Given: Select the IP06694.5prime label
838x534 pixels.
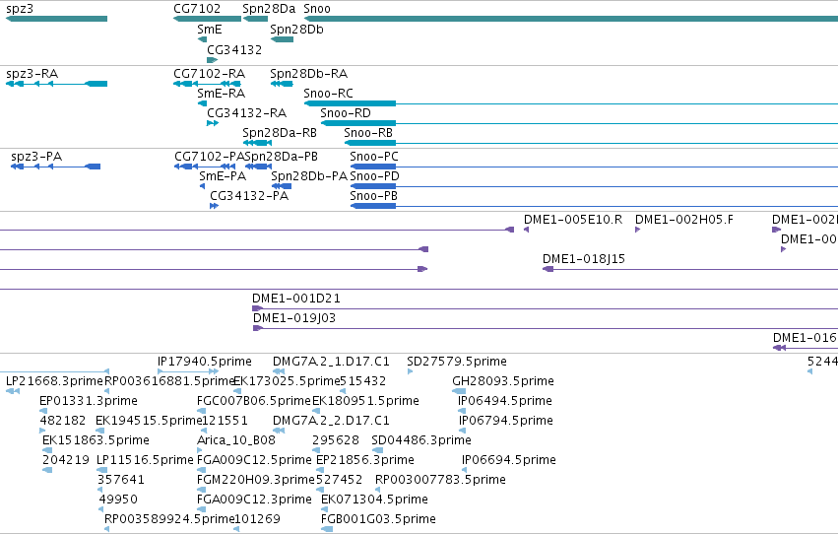Looking at the screenshot, I should pos(509,460).
